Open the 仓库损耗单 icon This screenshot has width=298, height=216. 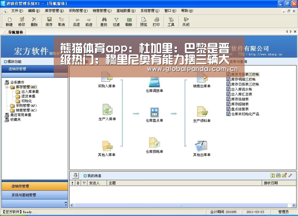coord(154,145)
